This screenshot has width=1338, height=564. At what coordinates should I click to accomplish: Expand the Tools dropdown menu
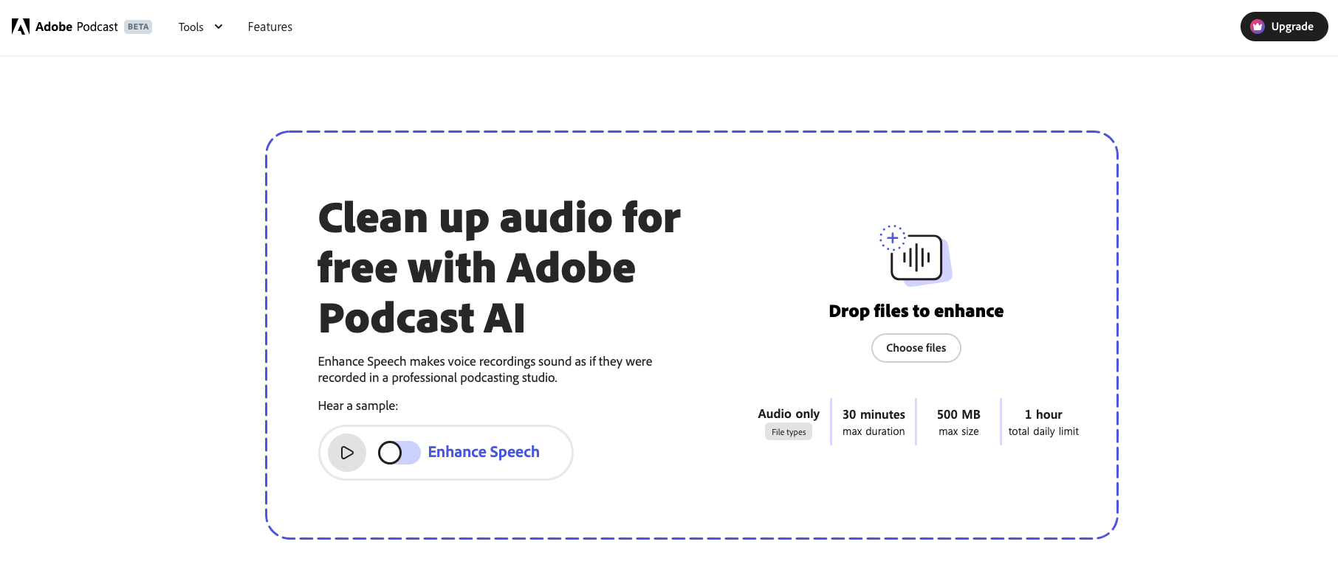(x=200, y=27)
